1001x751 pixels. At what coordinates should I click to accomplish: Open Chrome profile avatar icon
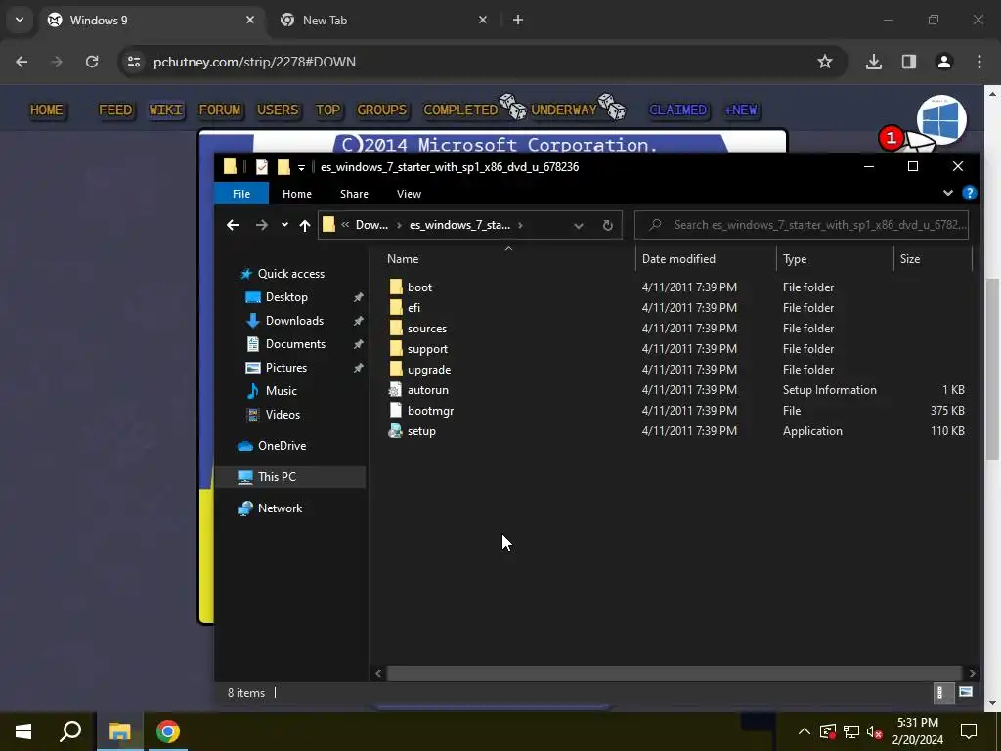tap(943, 62)
